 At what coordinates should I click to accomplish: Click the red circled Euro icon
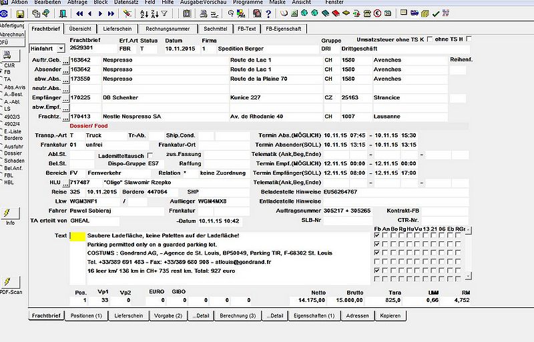[377, 13]
